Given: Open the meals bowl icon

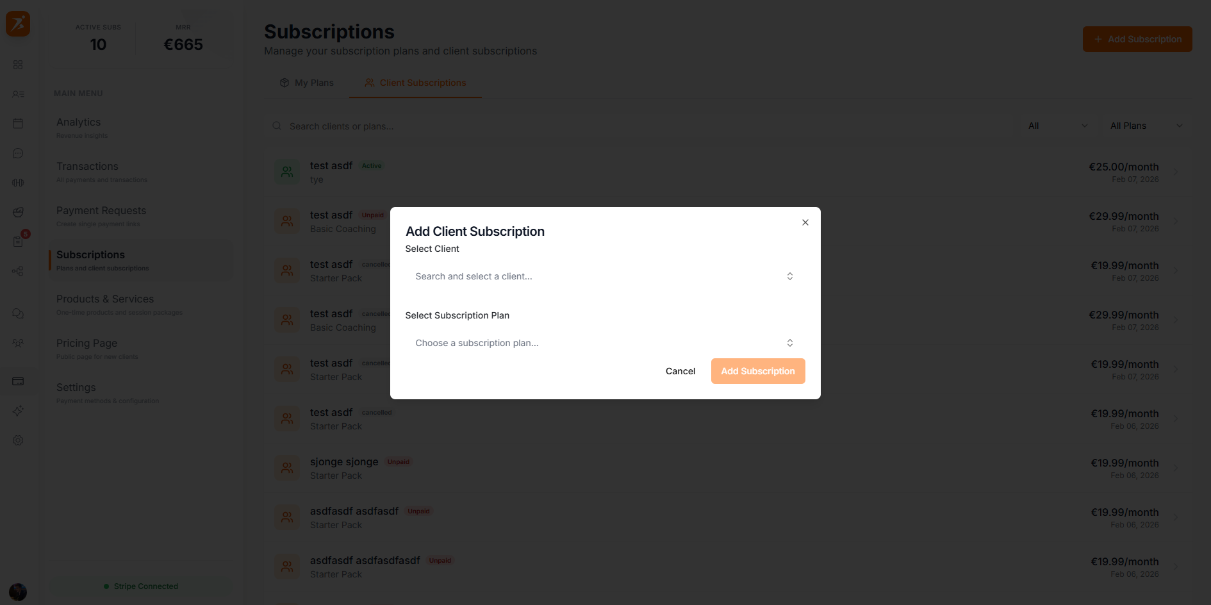Looking at the screenshot, I should tap(18, 212).
